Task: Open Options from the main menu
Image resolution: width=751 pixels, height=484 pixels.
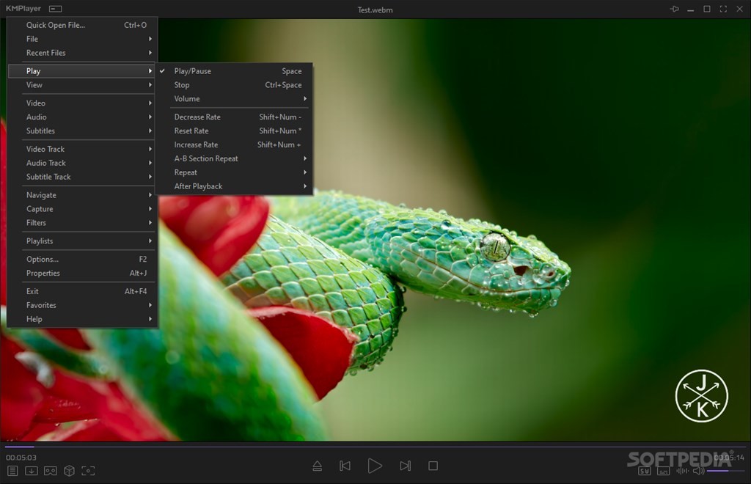Action: pyautogui.click(x=43, y=258)
